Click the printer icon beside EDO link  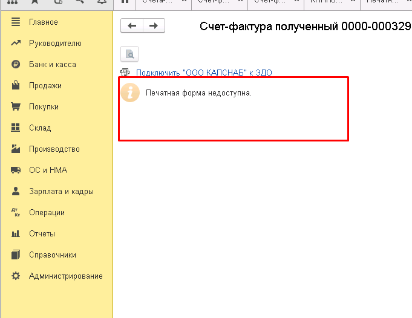click(126, 73)
